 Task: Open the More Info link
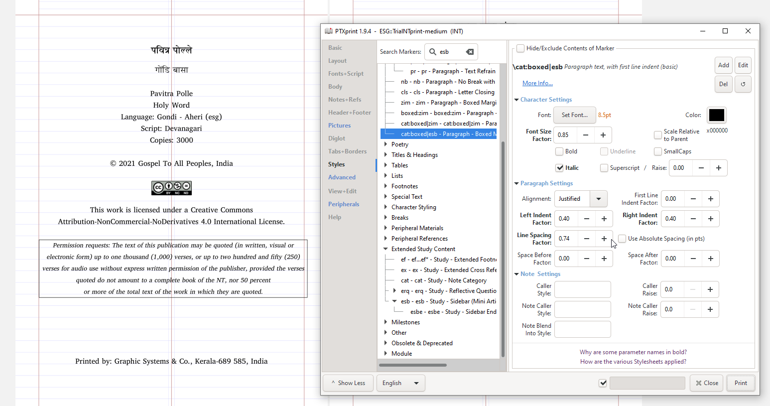tap(537, 83)
